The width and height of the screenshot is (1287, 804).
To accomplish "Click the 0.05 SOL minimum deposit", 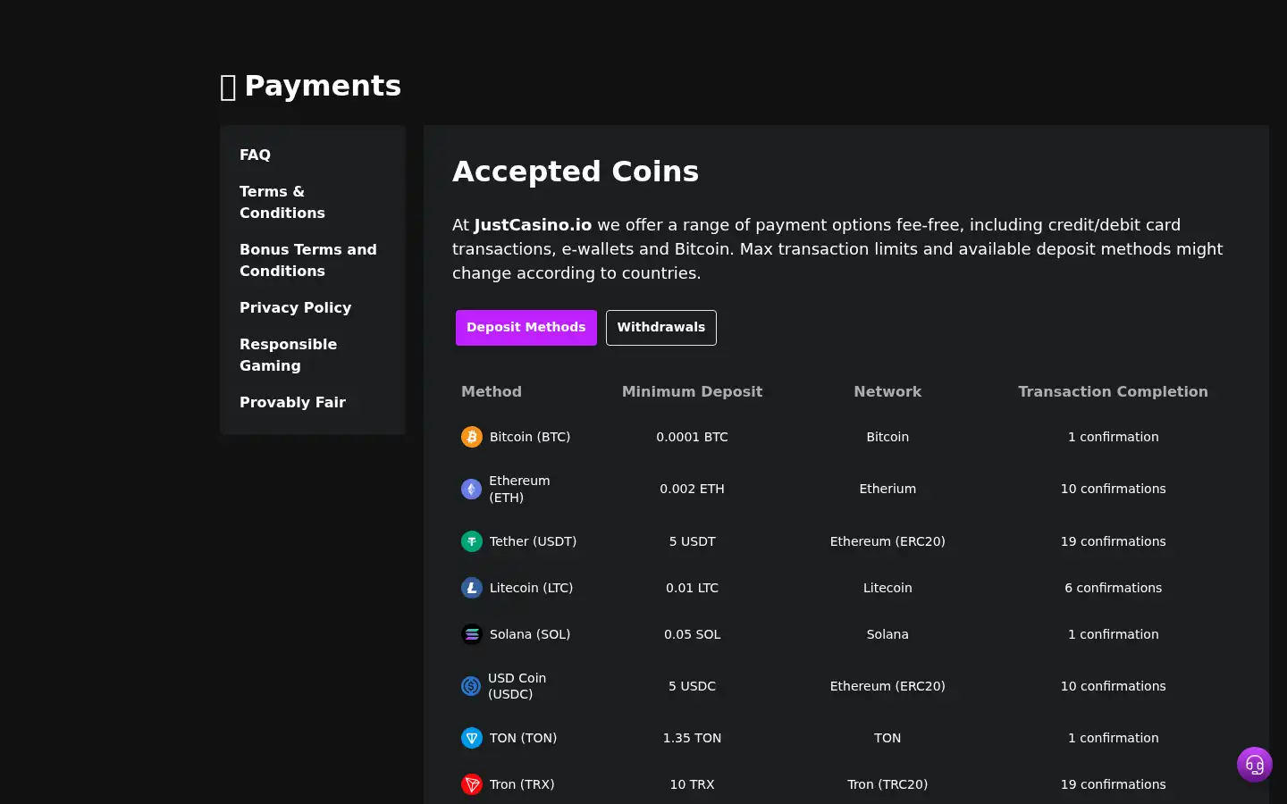I will click(693, 634).
